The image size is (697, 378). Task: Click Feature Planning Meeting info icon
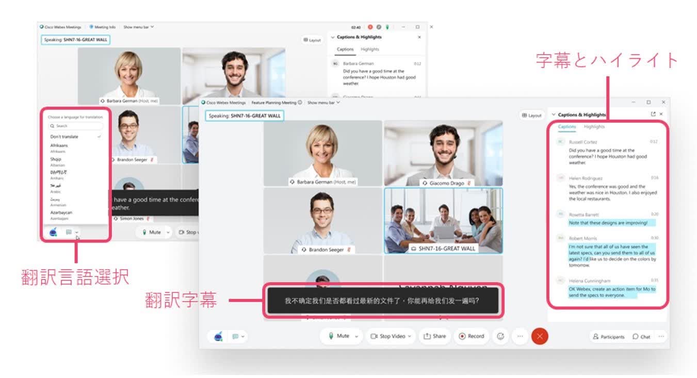pos(300,103)
